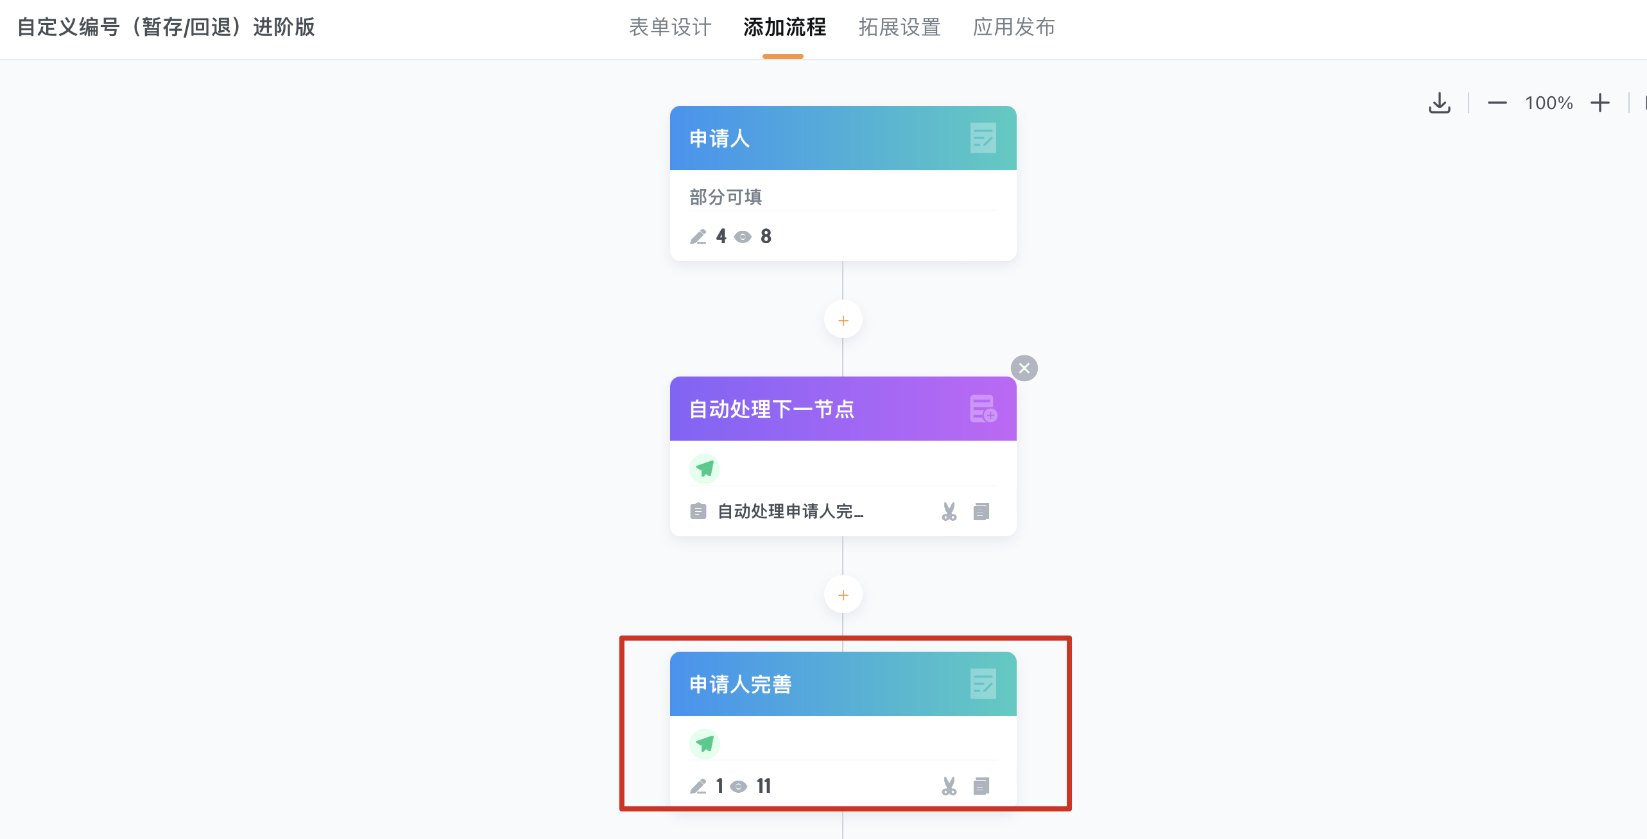This screenshot has height=839, width=1647.
Task: Open the 应用发布 tab
Action: tap(1014, 27)
